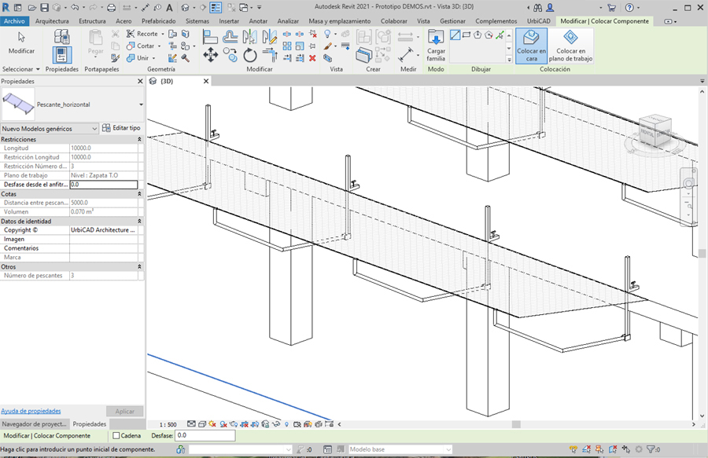Click the Editar tipo button
This screenshot has width=708, height=458.
(x=122, y=128)
